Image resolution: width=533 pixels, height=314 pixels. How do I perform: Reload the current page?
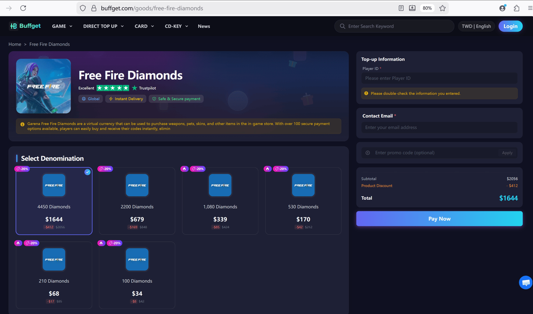[x=23, y=8]
